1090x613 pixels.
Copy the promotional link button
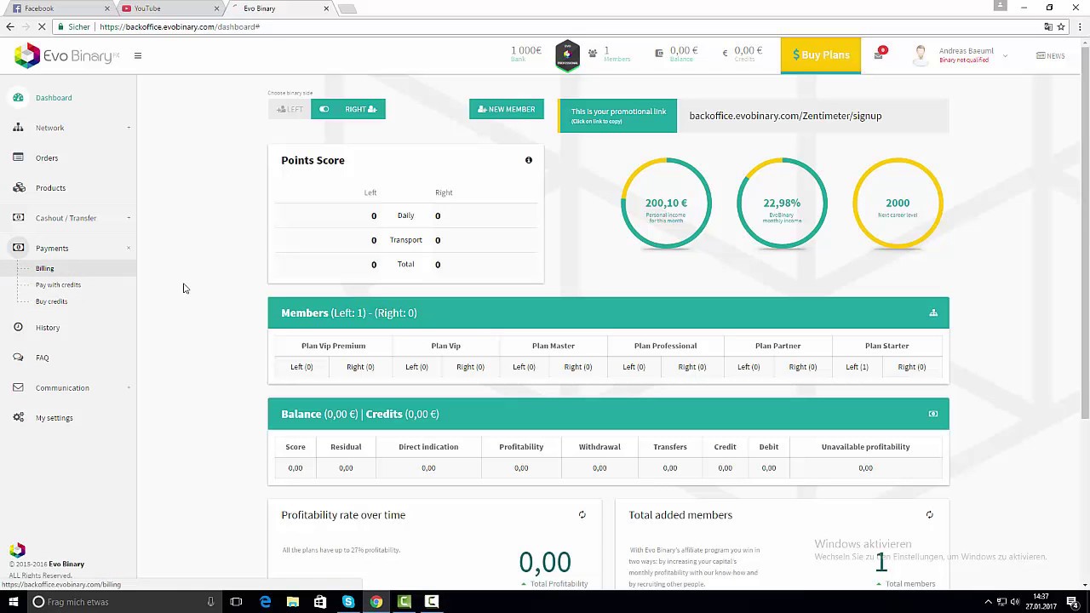click(617, 116)
